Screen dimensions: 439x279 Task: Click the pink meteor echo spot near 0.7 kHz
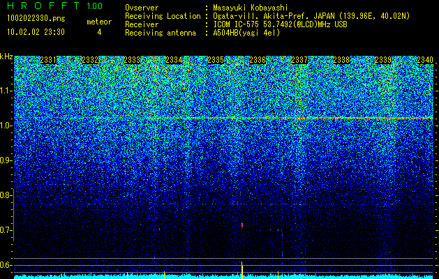[x=242, y=225]
